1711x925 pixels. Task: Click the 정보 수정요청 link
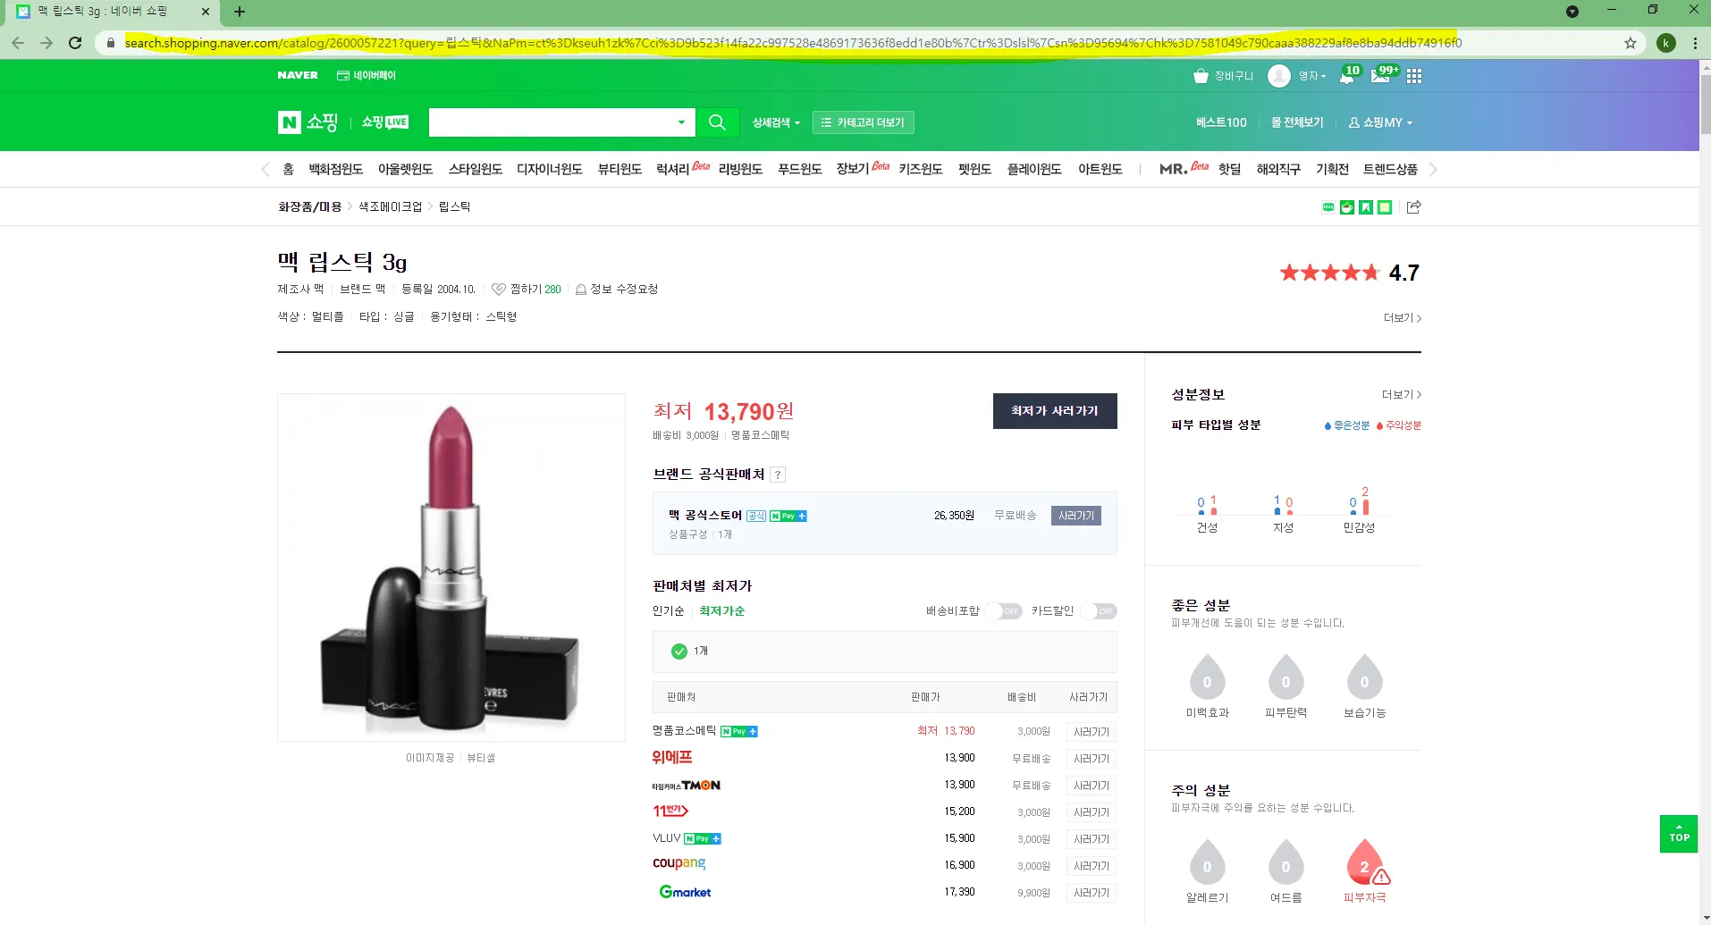(617, 290)
